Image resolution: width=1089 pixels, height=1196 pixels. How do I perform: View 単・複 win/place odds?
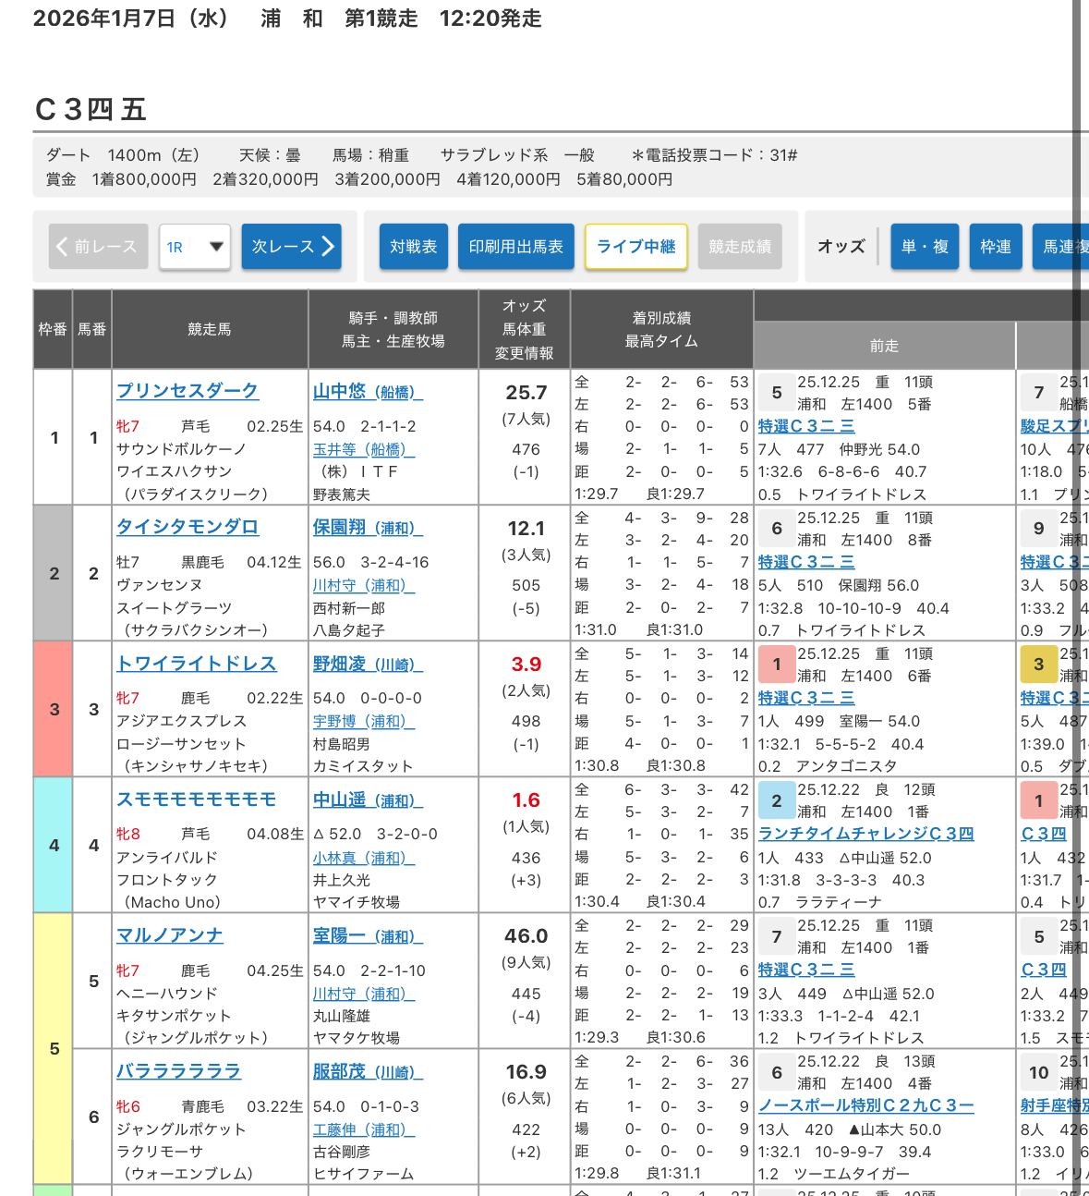tap(925, 247)
